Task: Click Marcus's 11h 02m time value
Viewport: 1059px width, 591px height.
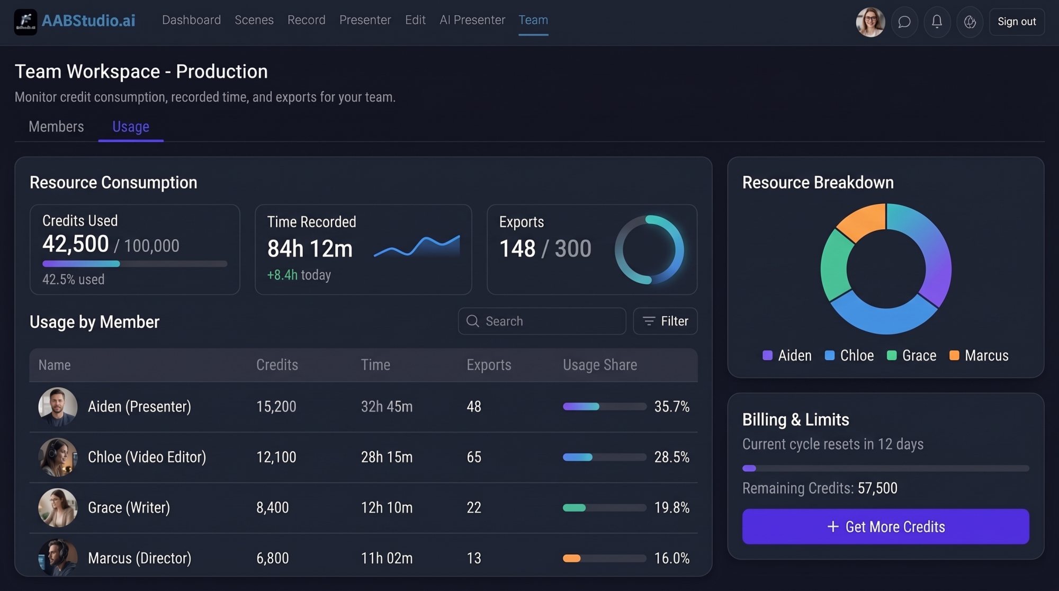Action: [x=387, y=558]
